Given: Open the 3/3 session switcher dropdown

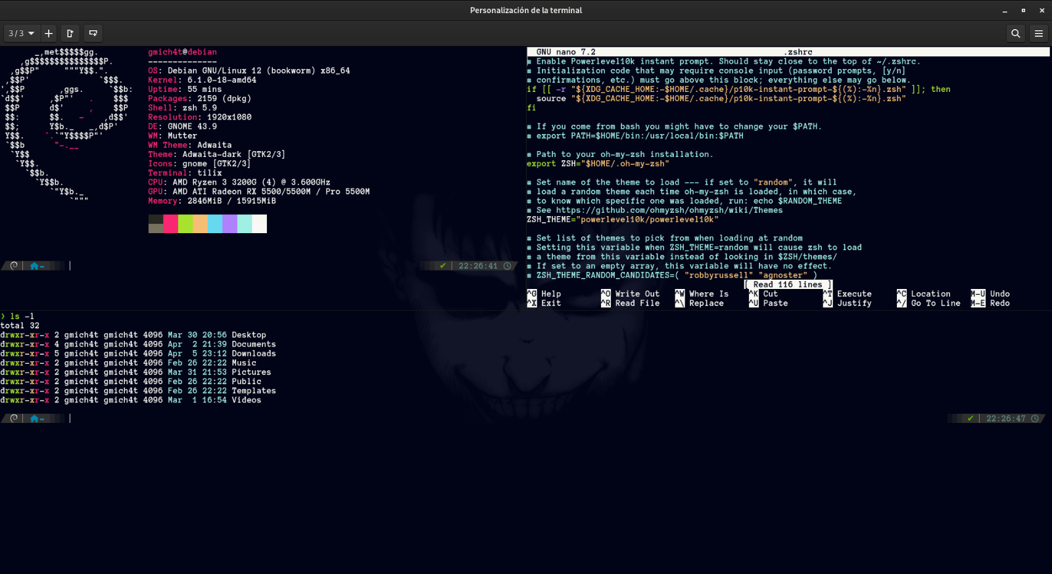Looking at the screenshot, I should tap(21, 33).
